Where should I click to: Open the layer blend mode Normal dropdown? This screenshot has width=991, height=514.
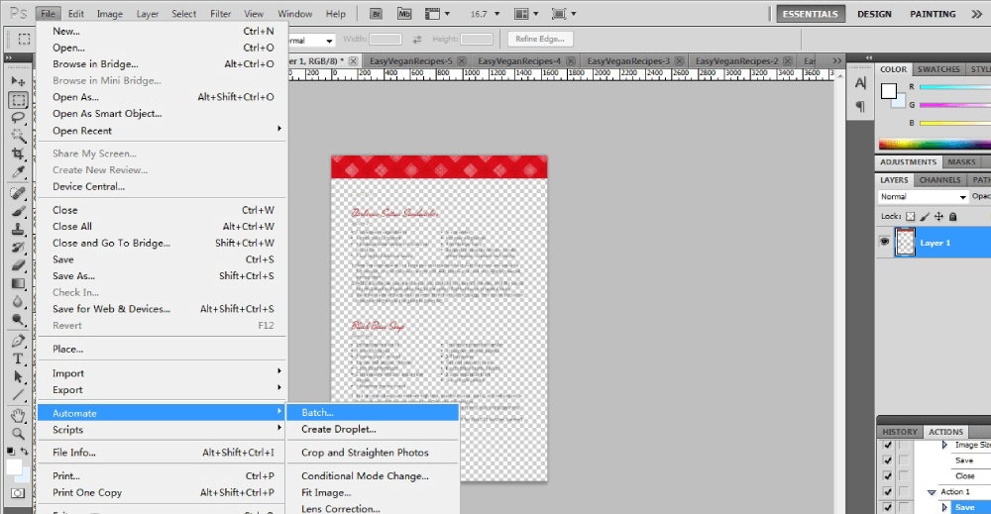(922, 197)
